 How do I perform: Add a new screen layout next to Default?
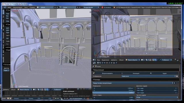[x=55, y=7]
